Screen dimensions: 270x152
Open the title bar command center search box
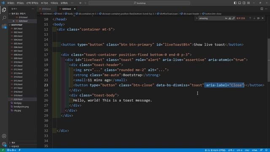tap(140, 3)
